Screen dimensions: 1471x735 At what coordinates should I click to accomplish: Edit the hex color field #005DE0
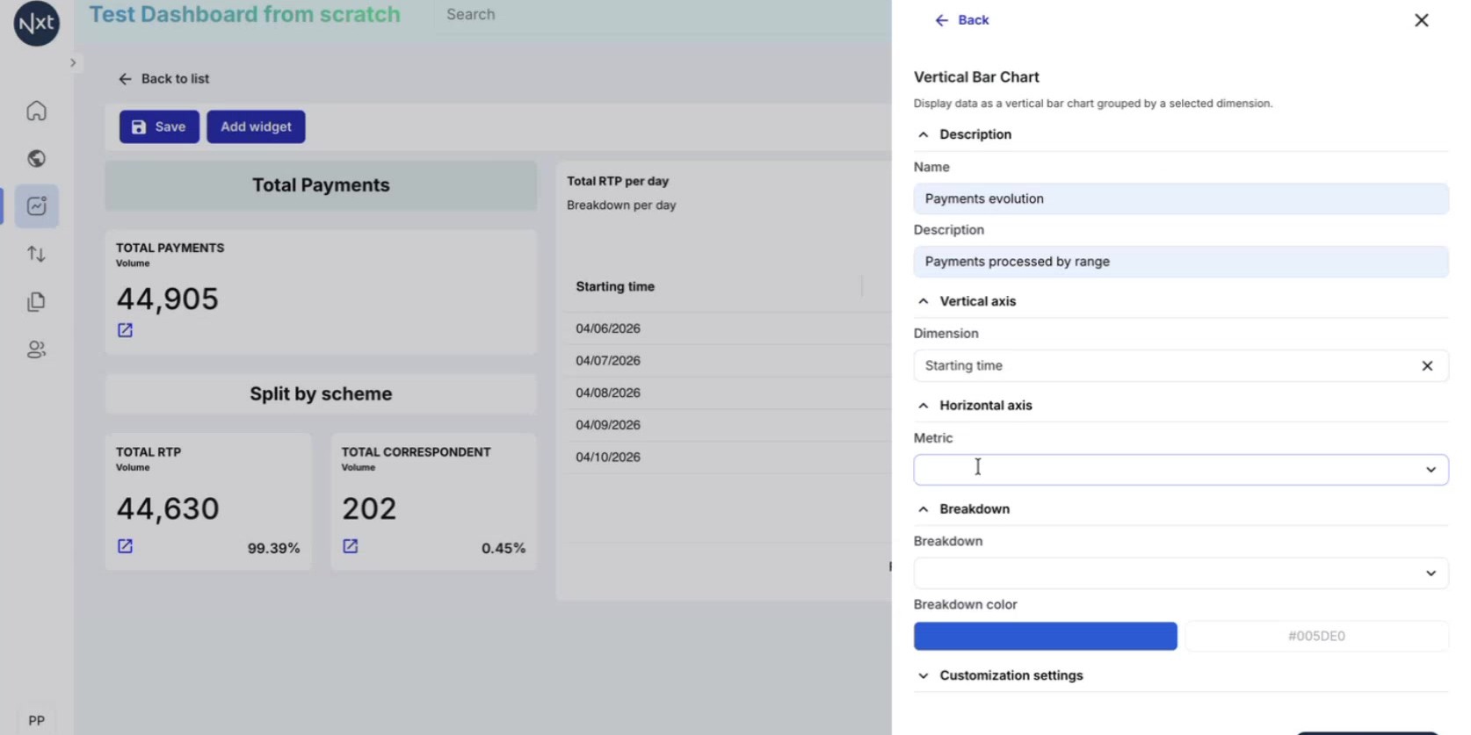(x=1316, y=637)
